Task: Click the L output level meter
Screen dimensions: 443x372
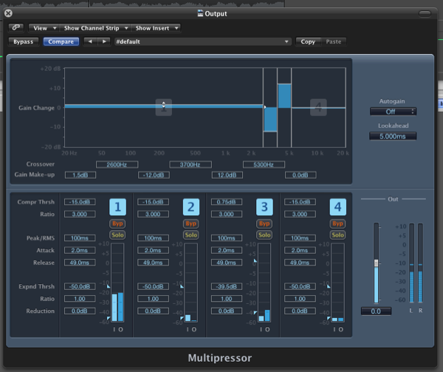Action: click(x=412, y=263)
